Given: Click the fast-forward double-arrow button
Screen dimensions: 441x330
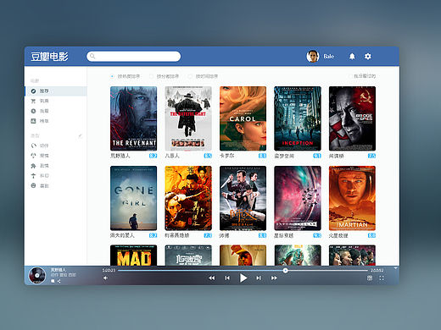Looking at the screenshot, I should pyautogui.click(x=274, y=278).
